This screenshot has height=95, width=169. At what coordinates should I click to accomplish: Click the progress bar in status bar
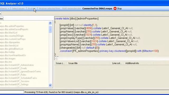click(x=12, y=92)
